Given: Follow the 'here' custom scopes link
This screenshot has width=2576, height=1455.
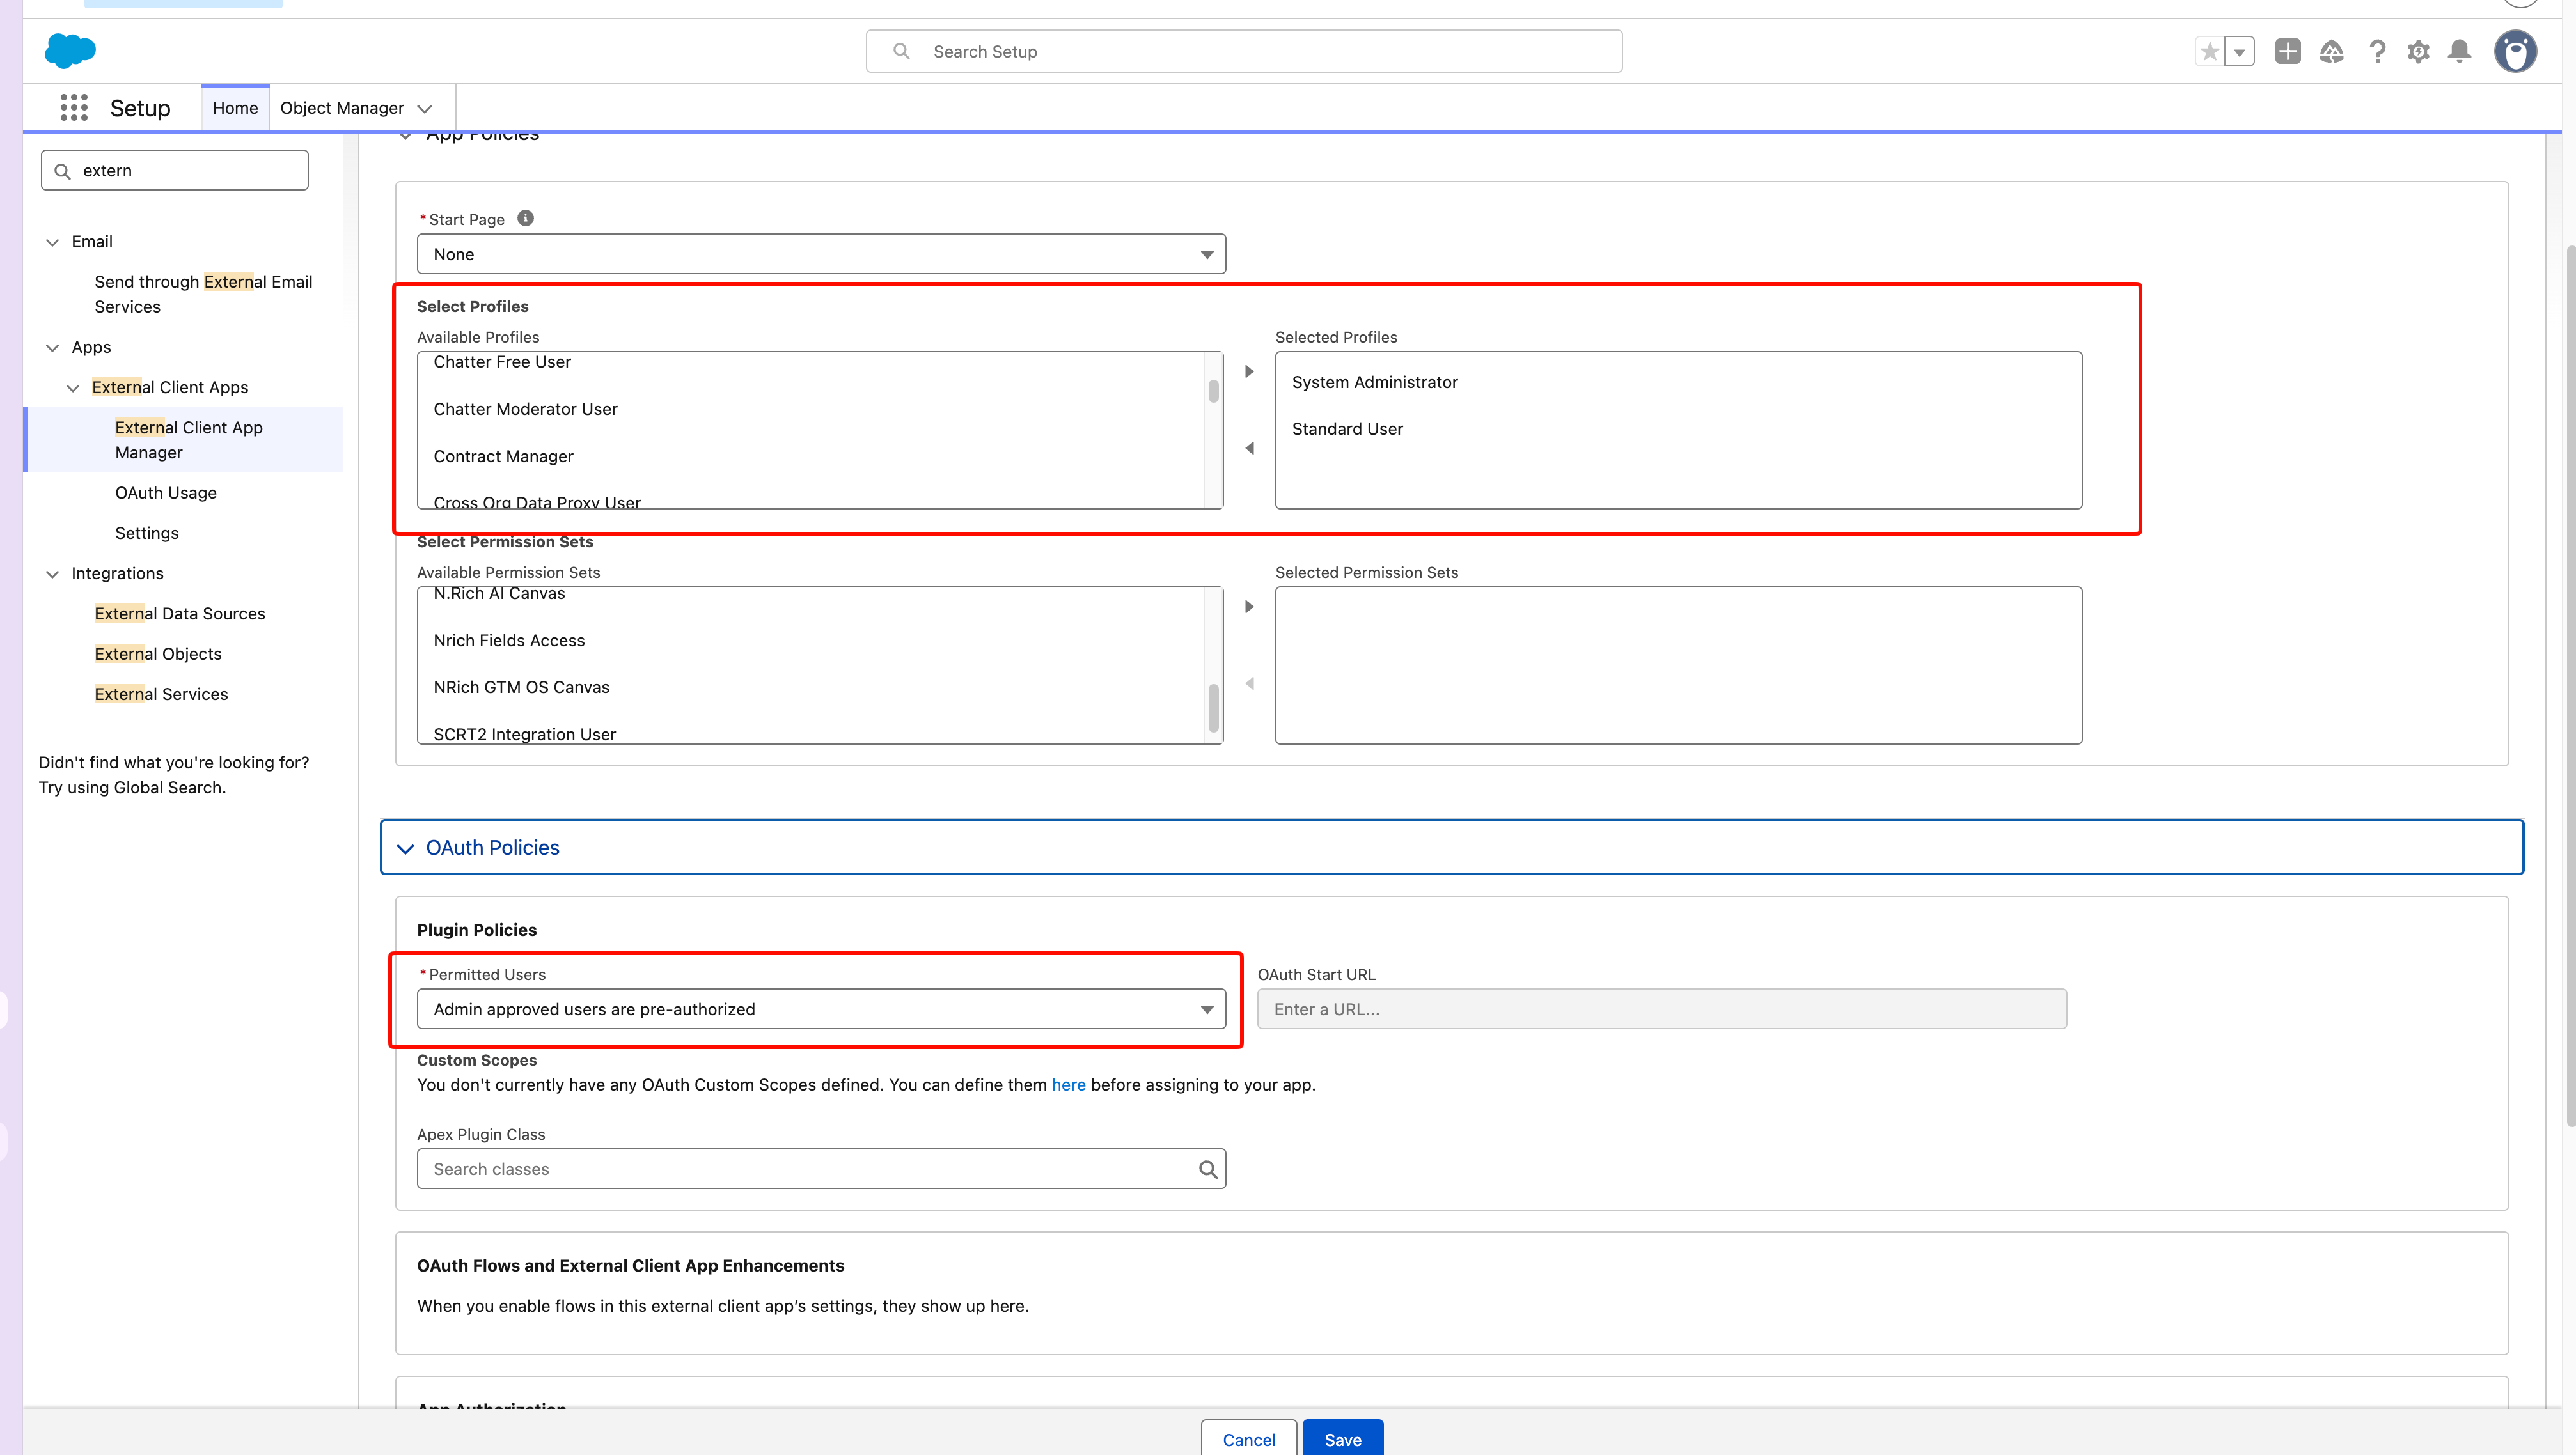Looking at the screenshot, I should coord(1068,1084).
